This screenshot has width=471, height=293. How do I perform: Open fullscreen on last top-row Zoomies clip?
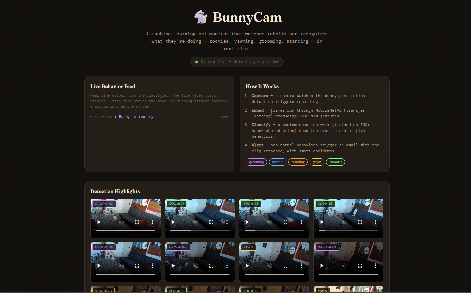tap(360, 222)
